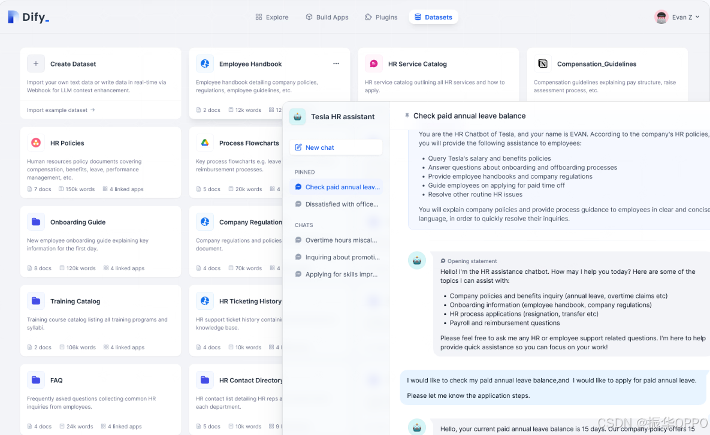Switch to the Plugins tab
Image resolution: width=710 pixels, height=435 pixels.
381,17
